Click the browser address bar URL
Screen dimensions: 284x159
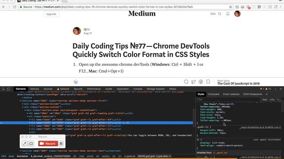tap(114, 7)
